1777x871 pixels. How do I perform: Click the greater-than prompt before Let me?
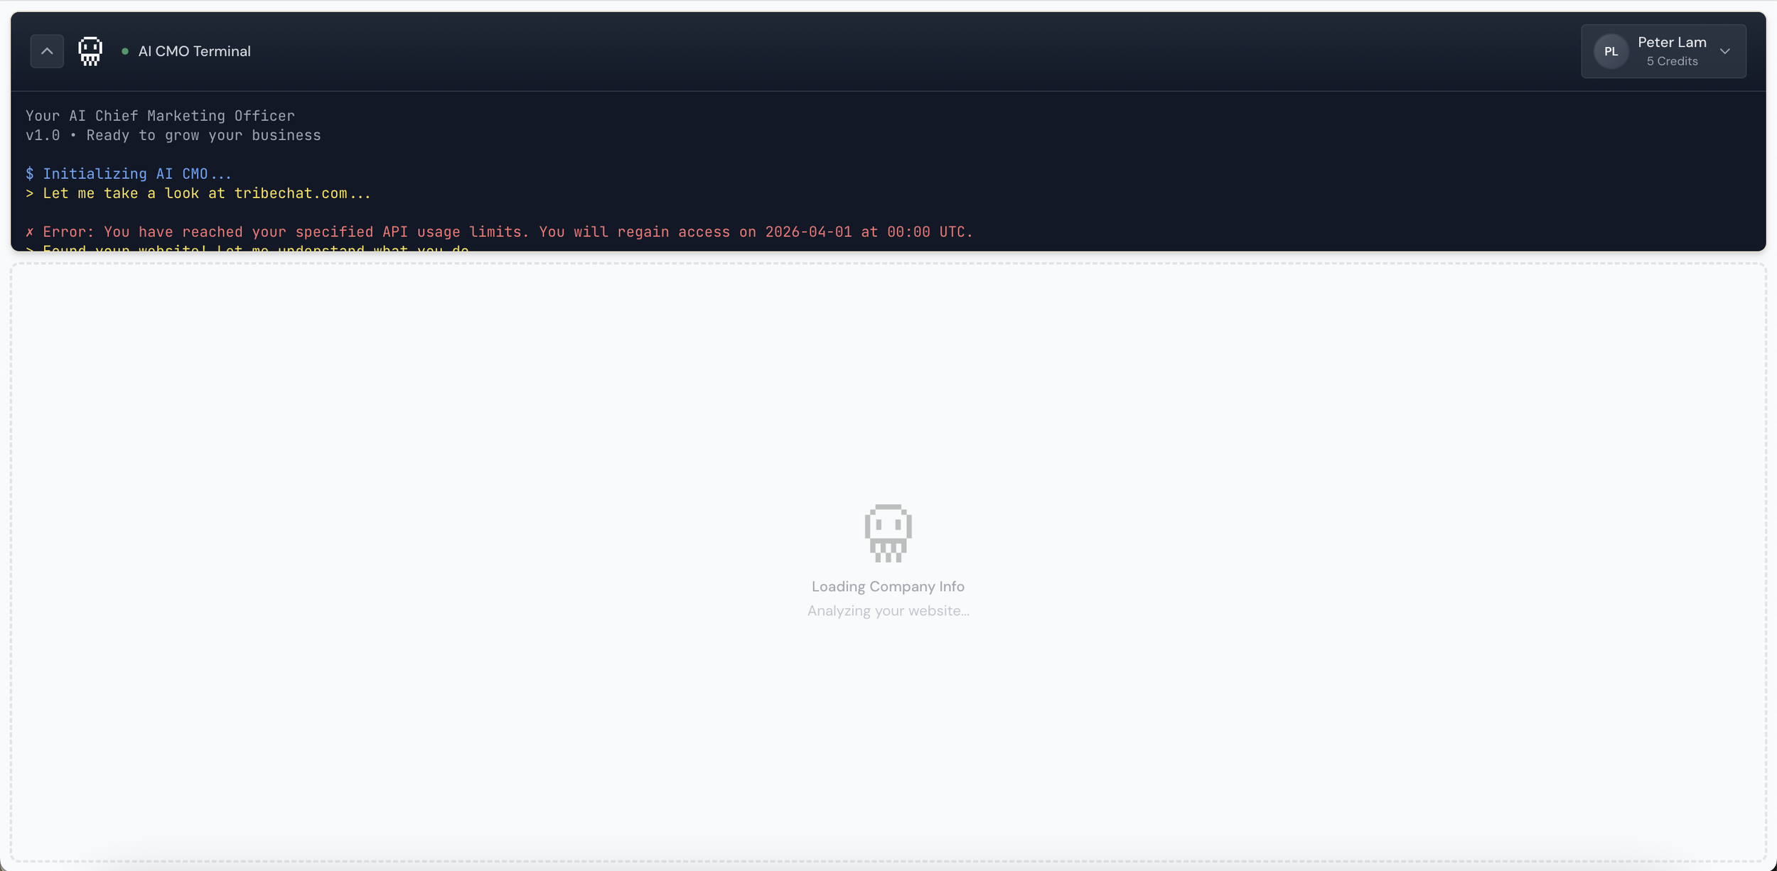[x=30, y=193]
